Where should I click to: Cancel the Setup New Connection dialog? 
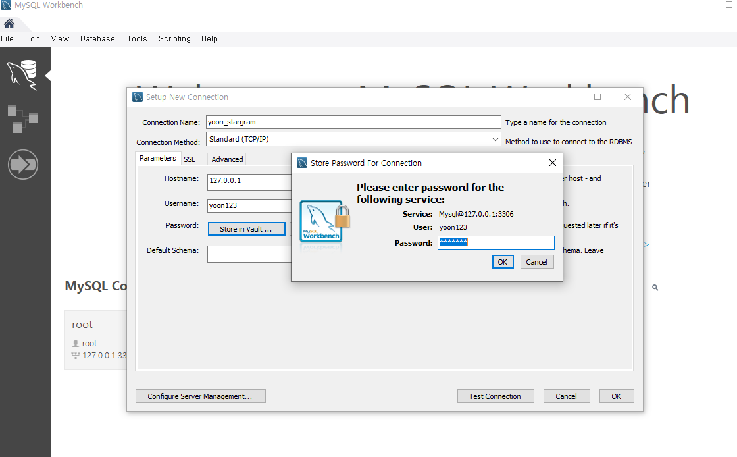pyautogui.click(x=567, y=396)
